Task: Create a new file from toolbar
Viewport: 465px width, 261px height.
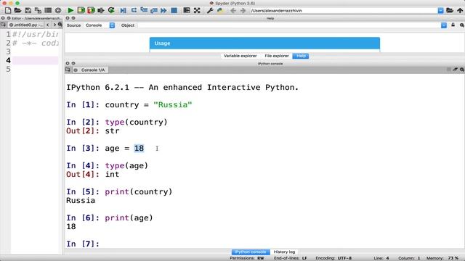Action: (x=8, y=11)
